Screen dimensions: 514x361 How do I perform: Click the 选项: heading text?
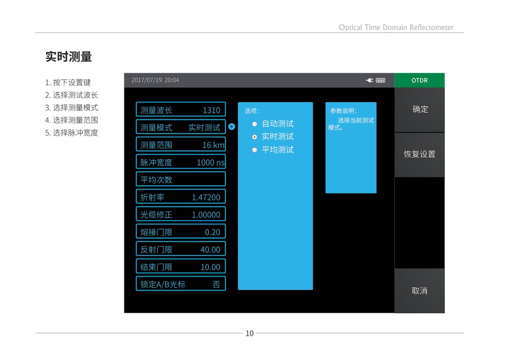[252, 111]
